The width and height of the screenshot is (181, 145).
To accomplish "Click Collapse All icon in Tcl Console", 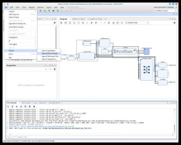I will tap(12, 106).
